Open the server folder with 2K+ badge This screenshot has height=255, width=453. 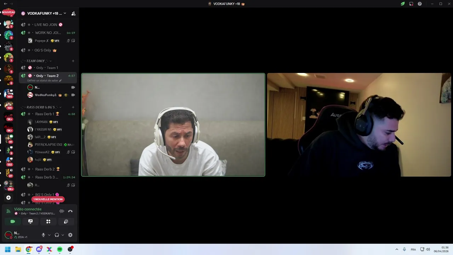coord(8,185)
